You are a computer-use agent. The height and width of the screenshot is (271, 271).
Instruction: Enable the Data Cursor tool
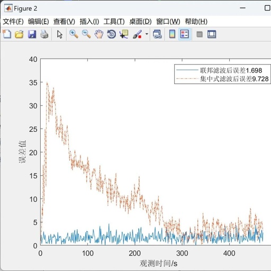pyautogui.click(x=124, y=34)
